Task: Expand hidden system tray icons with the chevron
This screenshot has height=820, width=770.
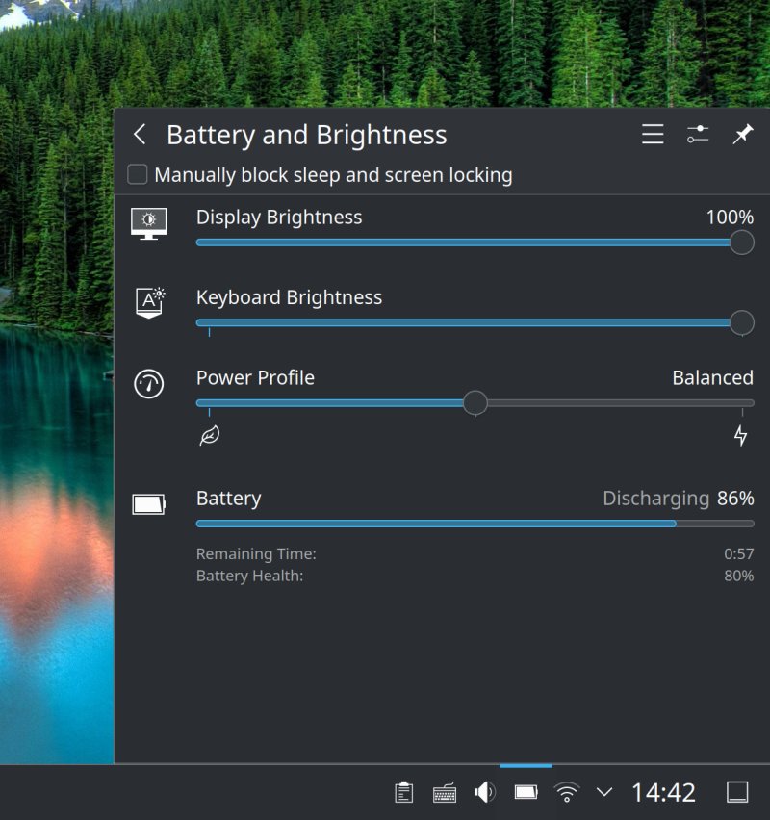Action: pos(603,791)
